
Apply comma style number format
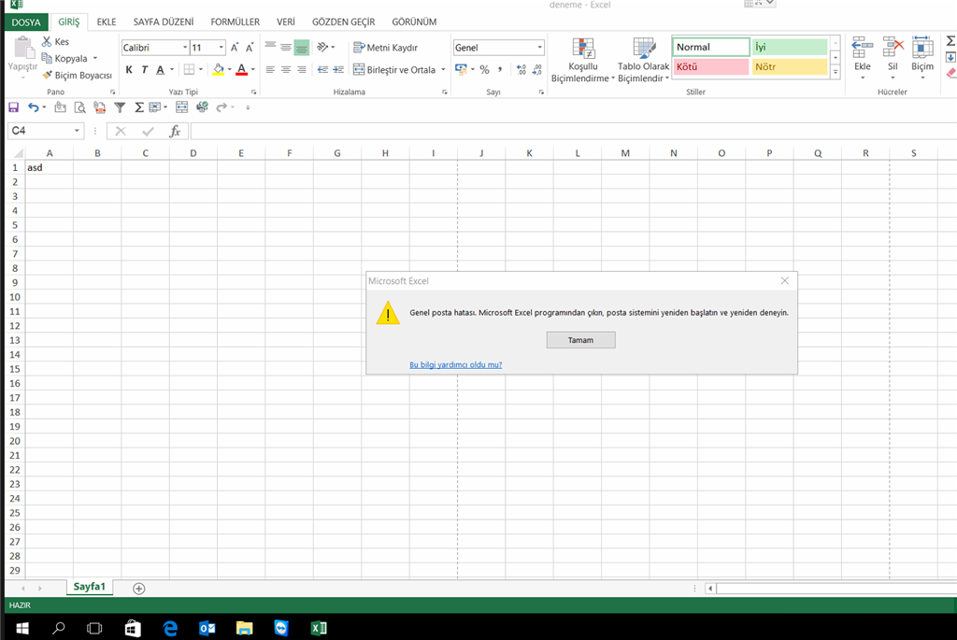[500, 69]
